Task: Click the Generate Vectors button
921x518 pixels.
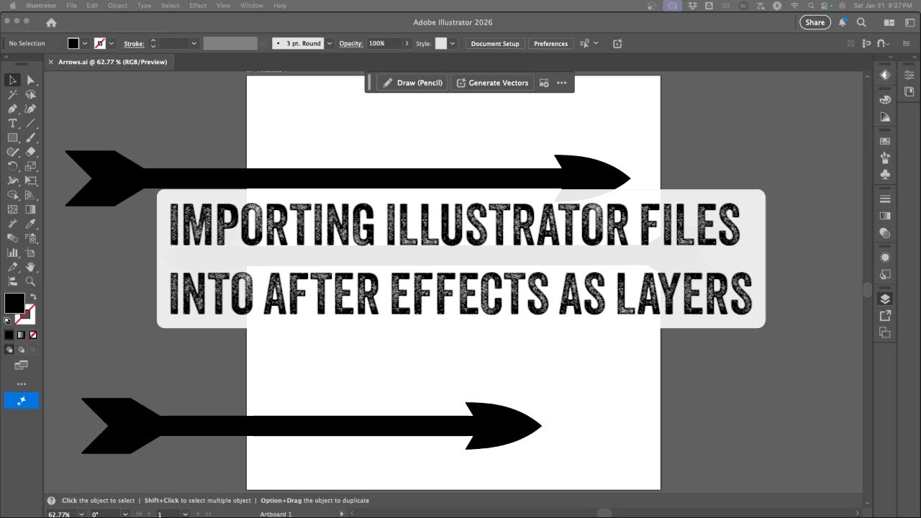Action: 492,83
